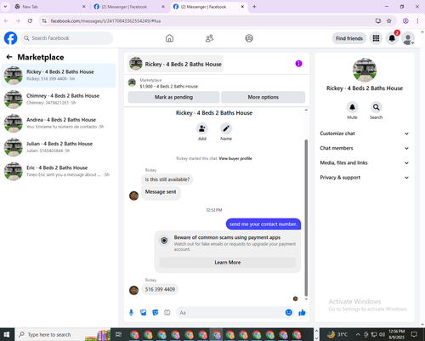Click the Windows taskbar search box
The image size is (425, 341).
tap(62, 334)
